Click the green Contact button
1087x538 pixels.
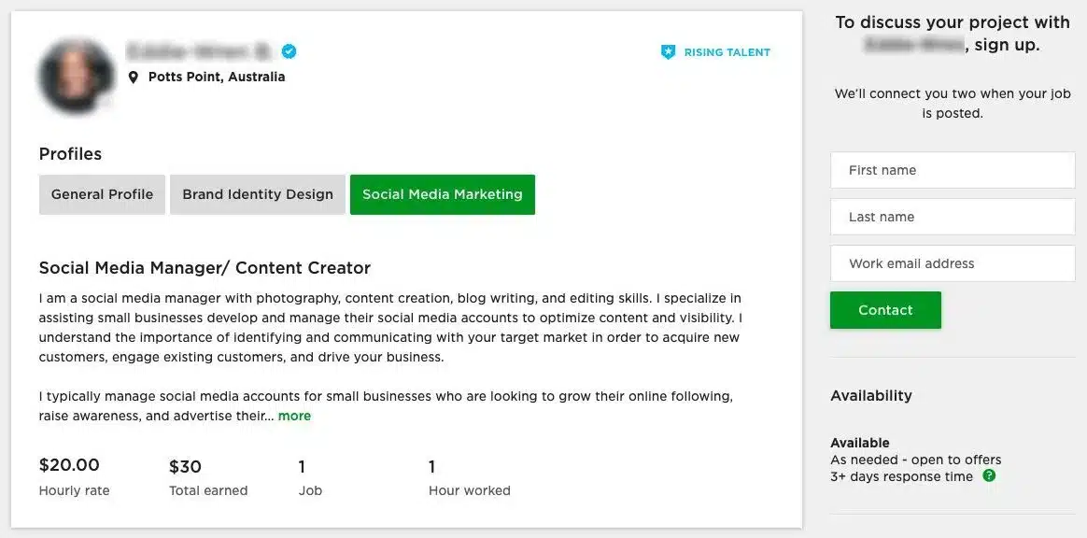[885, 309]
